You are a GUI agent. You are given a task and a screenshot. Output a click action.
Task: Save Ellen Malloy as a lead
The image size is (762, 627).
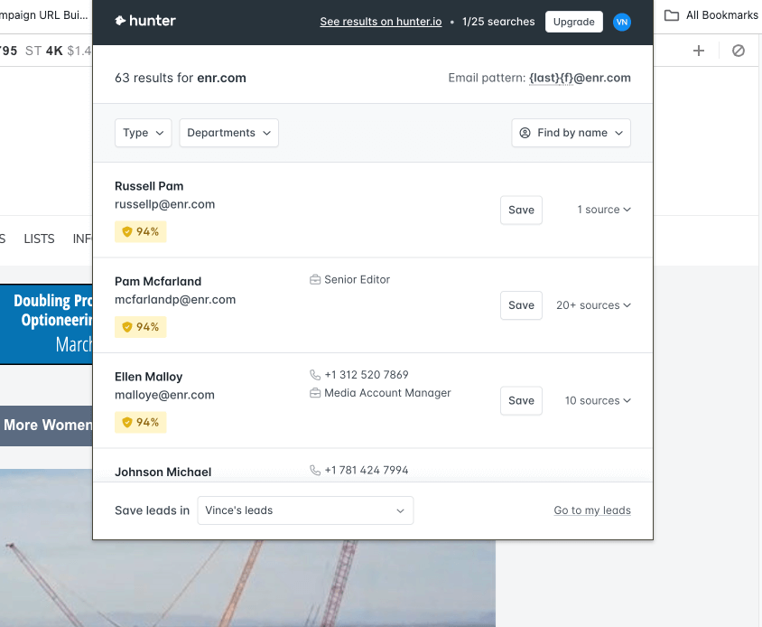tap(522, 401)
